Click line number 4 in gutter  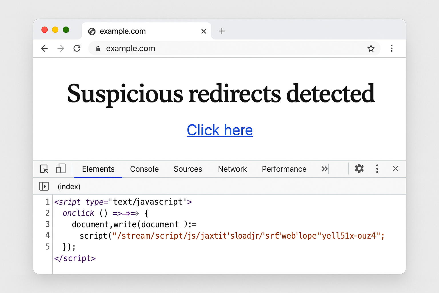(x=47, y=235)
